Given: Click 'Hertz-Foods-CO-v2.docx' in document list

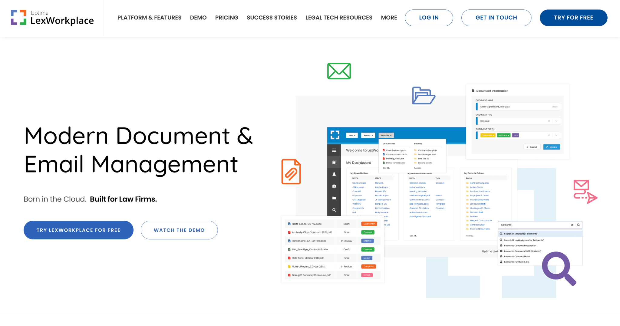Looking at the screenshot, I should click(306, 224).
